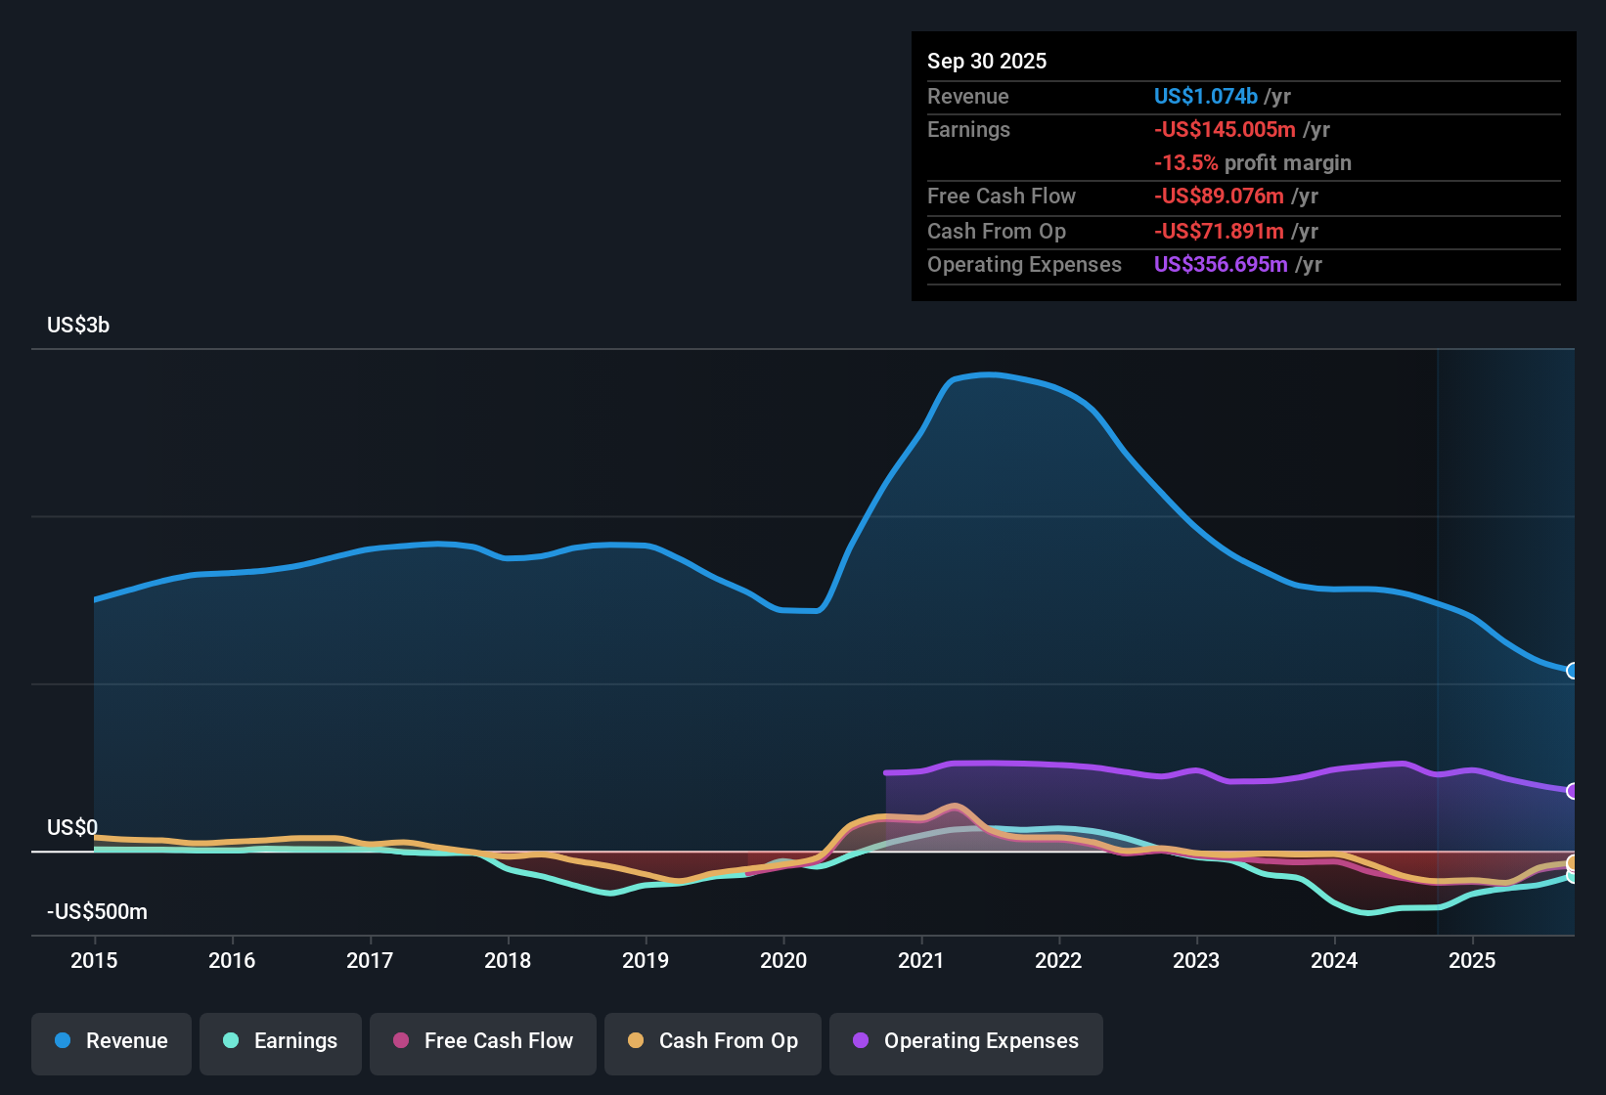1606x1095 pixels.
Task: Click the US$3b axis label
Action: 78,325
